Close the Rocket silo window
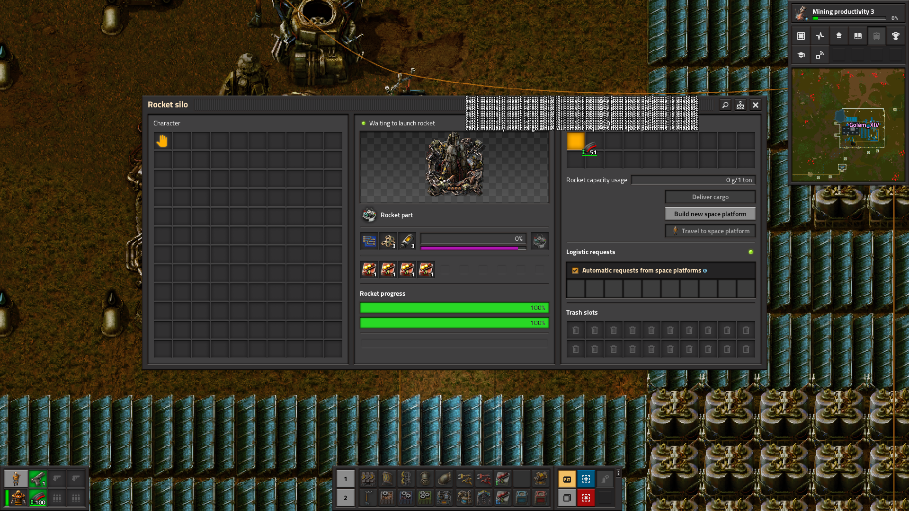This screenshot has width=909, height=511. point(756,105)
